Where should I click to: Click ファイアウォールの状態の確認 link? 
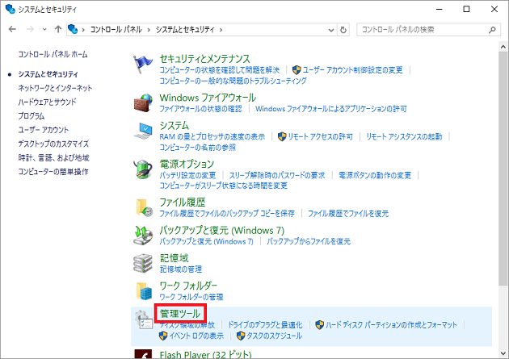200,109
